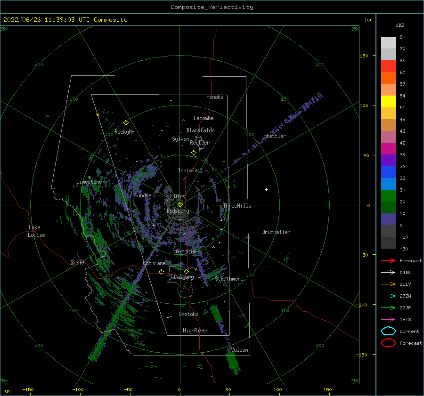Click the Sylvan label
Screen dimensions: 424x396
[x=180, y=139]
